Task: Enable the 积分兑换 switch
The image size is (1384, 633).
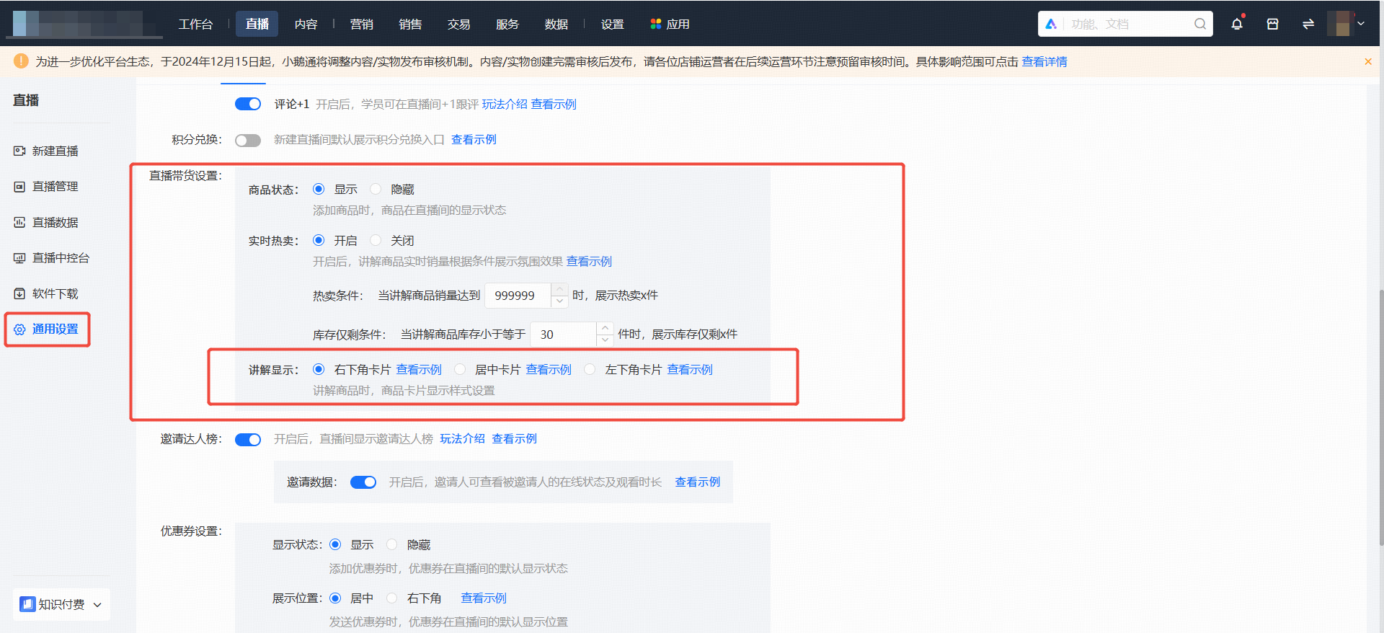Action: click(x=248, y=140)
